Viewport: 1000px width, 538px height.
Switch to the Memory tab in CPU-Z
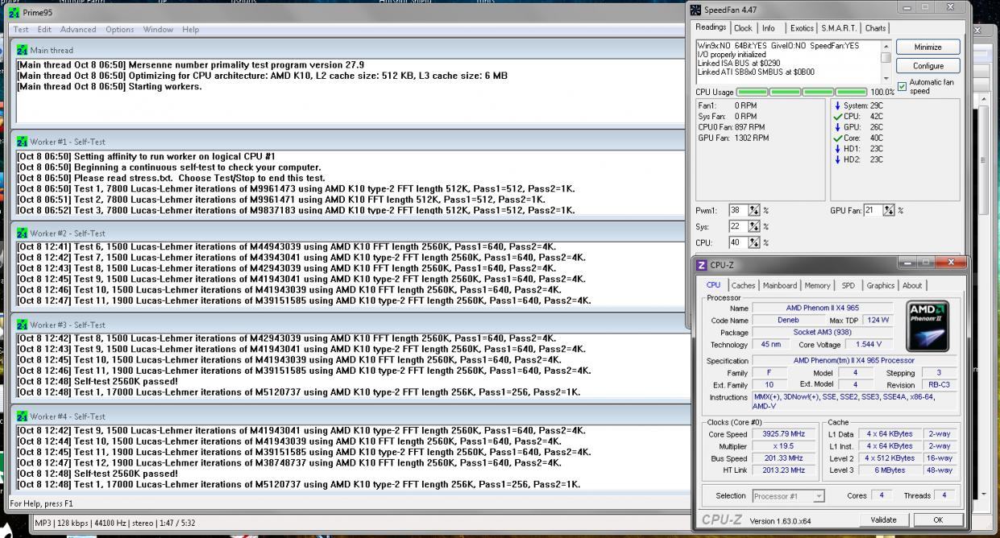click(817, 285)
